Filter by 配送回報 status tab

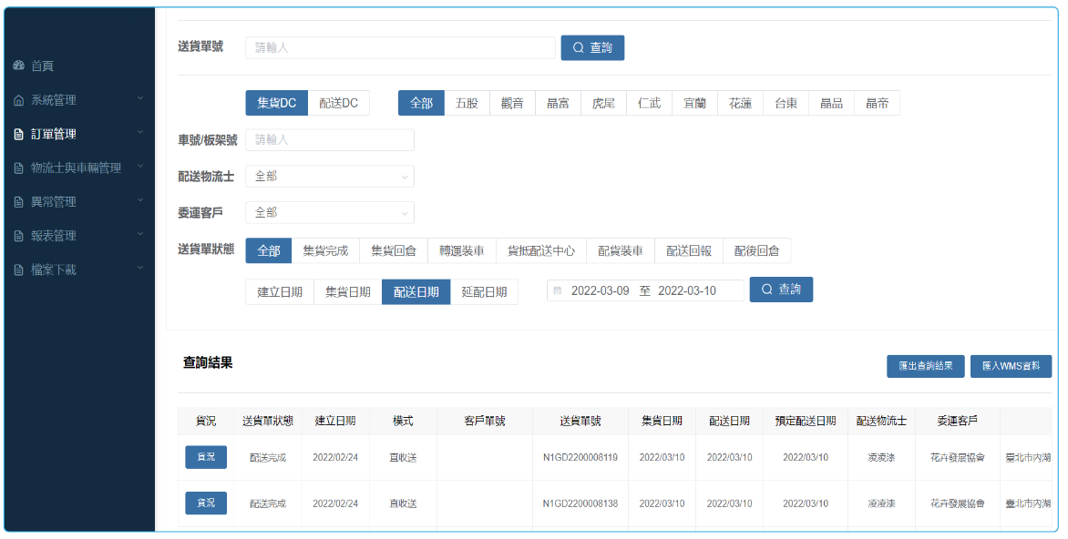click(689, 250)
